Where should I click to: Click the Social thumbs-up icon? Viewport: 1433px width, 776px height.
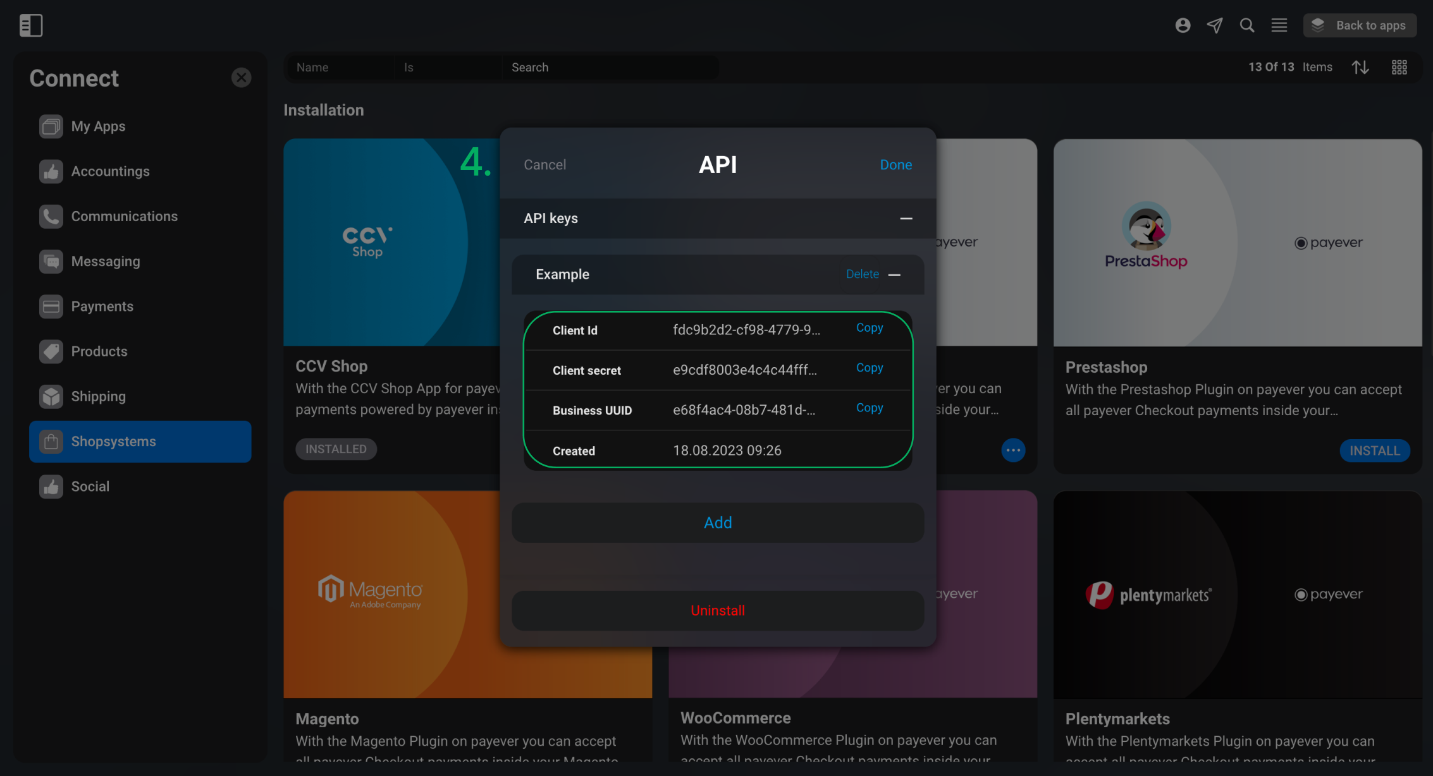click(51, 486)
